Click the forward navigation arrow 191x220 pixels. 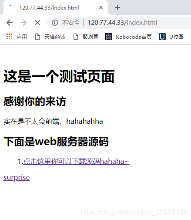[23, 23]
